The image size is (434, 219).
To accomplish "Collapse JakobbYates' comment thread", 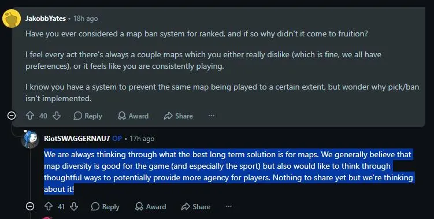I will coord(12,116).
